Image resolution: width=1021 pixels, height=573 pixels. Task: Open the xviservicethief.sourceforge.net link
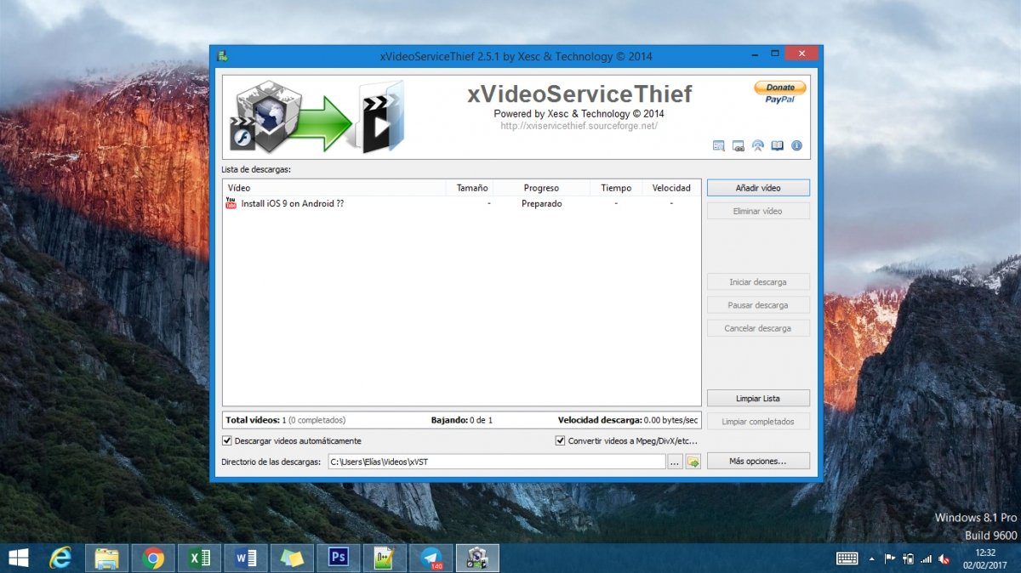click(579, 126)
